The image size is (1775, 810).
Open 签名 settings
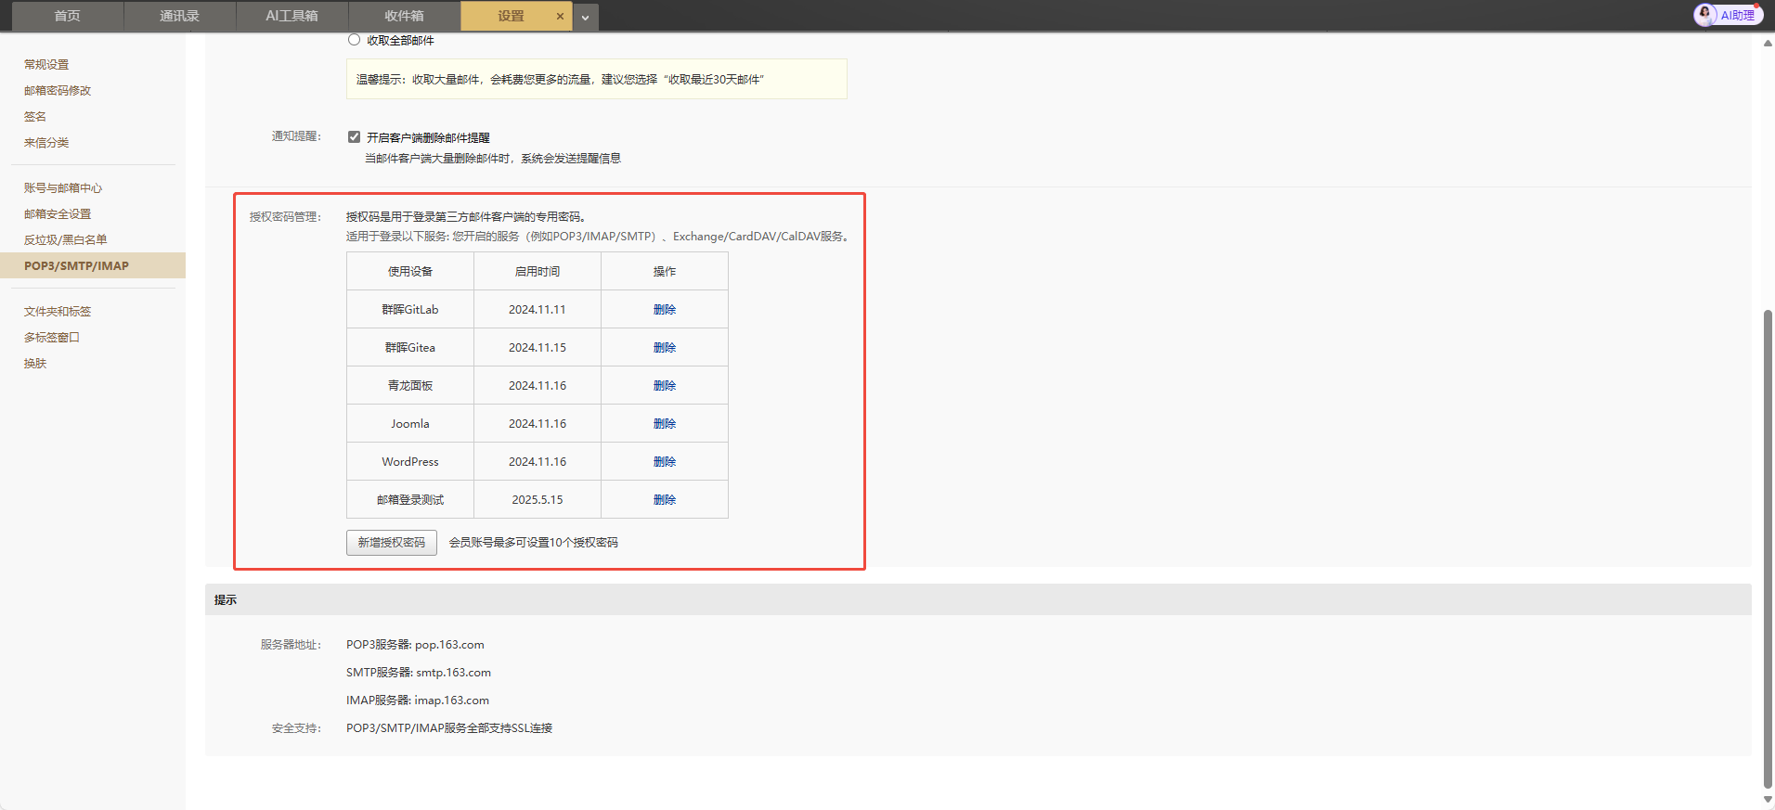[x=35, y=116]
